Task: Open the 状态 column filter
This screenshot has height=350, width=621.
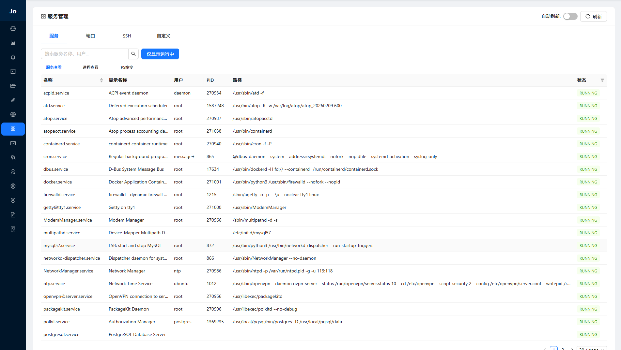Action: (x=602, y=80)
